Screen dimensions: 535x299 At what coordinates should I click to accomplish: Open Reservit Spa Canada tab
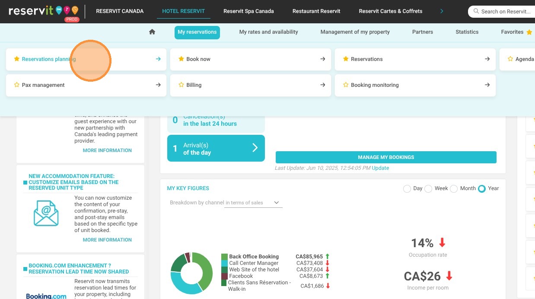coord(248,11)
